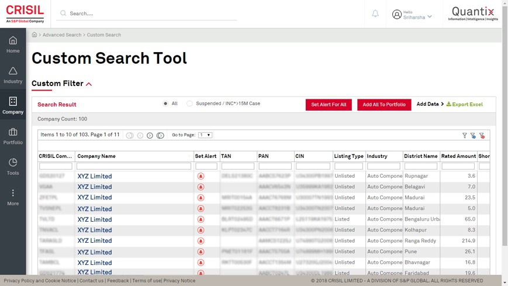508x286 pixels.
Task: Set alert for first XYZ Limited row
Action: pyautogui.click(x=201, y=176)
